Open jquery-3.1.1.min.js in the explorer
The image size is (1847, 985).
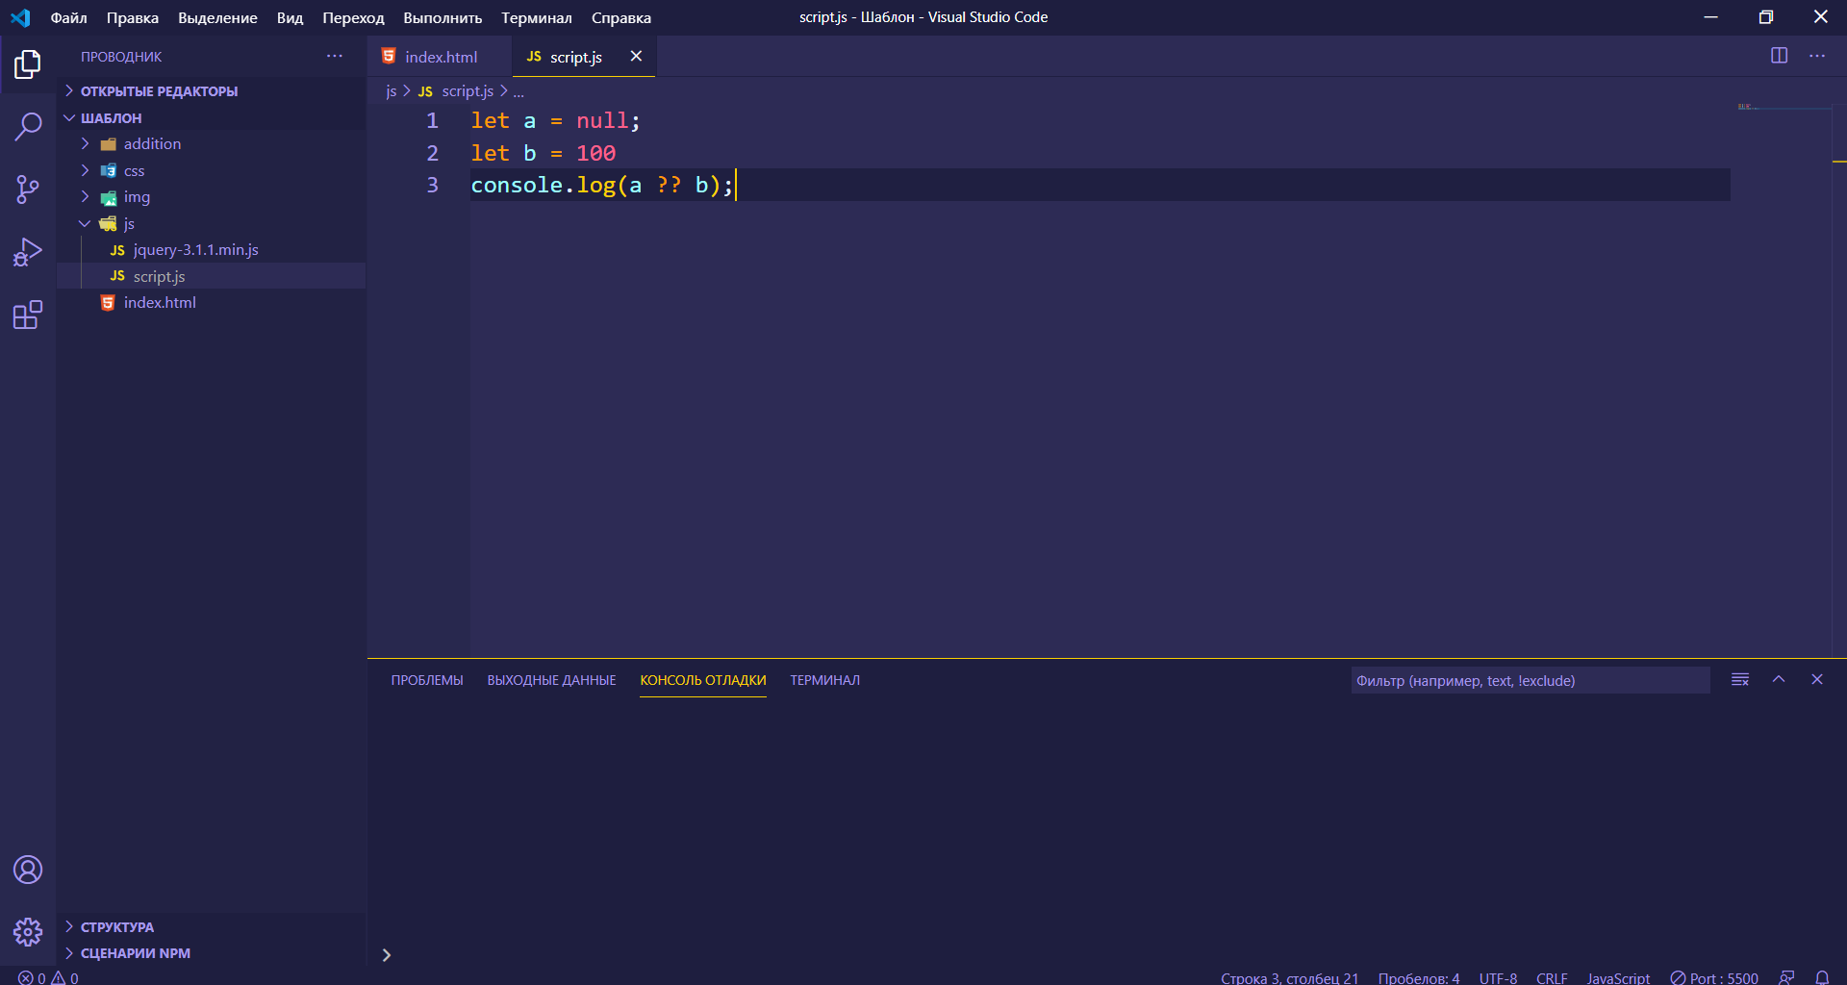pyautogui.click(x=211, y=249)
